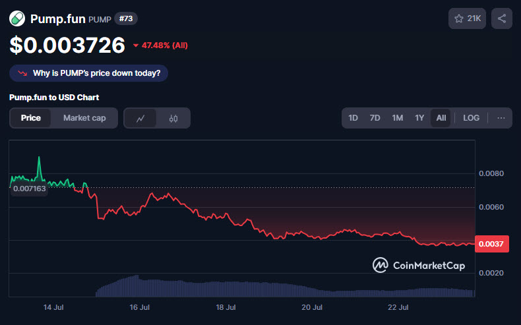This screenshot has width=521, height=325.
Task: Set chart range to 1M
Action: tap(398, 118)
